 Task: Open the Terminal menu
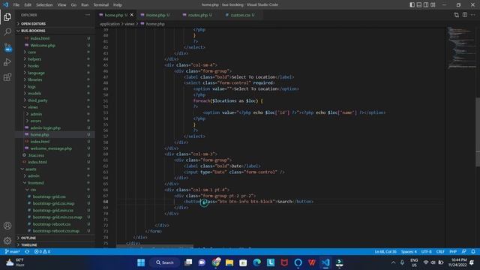101,5
